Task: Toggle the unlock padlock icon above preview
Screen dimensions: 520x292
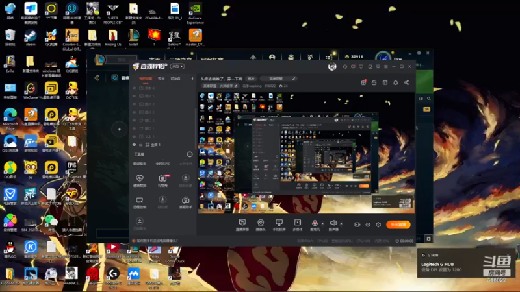Action: (x=374, y=82)
